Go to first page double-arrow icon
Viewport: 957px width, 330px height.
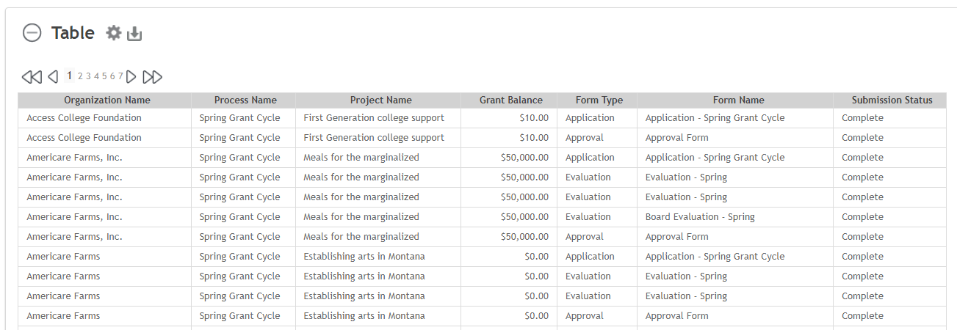(x=32, y=76)
